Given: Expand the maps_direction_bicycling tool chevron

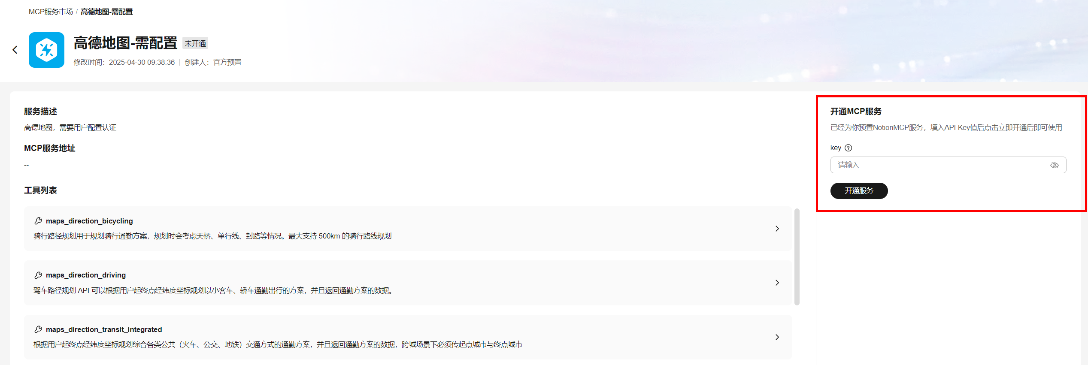Looking at the screenshot, I should click(777, 229).
